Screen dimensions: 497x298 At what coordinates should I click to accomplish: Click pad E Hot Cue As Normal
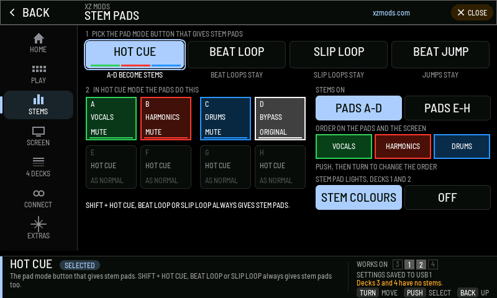(111, 167)
